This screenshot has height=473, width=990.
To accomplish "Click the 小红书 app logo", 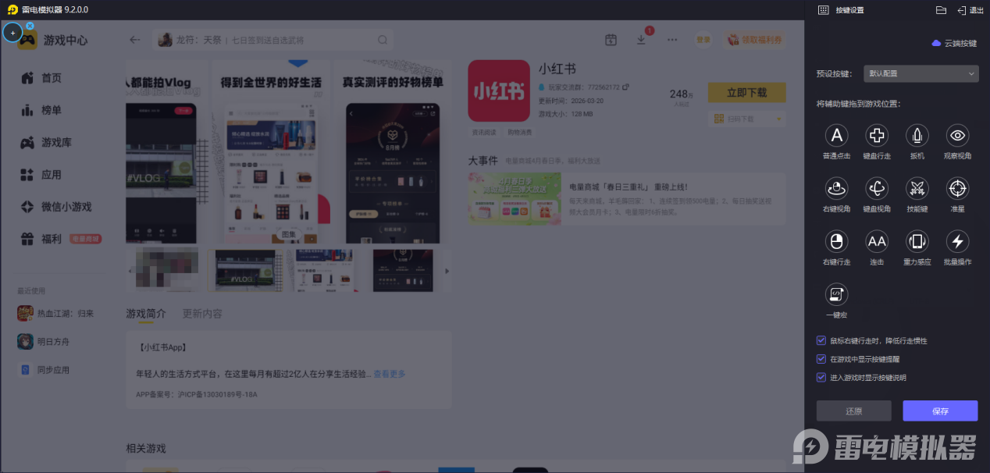I will pos(499,91).
